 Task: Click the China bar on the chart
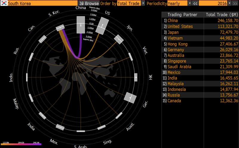click(x=81, y=25)
